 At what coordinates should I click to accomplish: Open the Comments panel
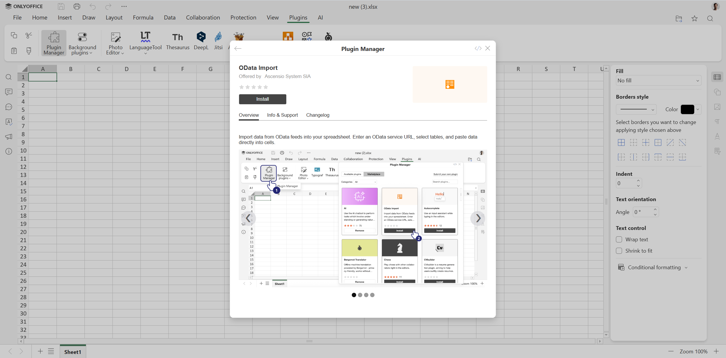coord(9,92)
